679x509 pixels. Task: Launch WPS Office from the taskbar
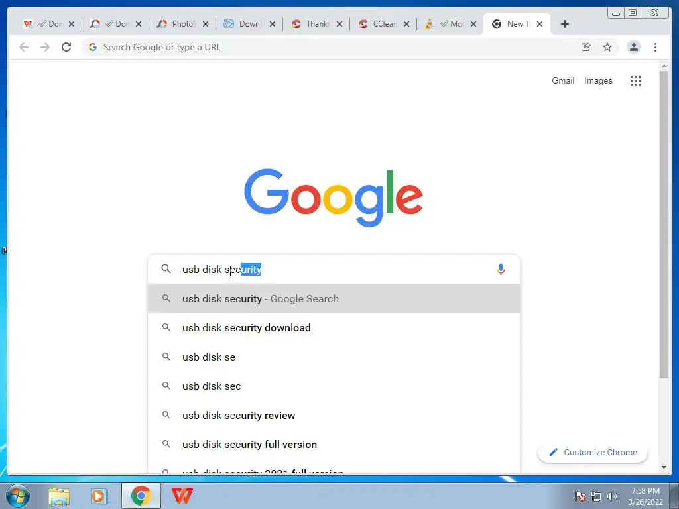tap(182, 496)
